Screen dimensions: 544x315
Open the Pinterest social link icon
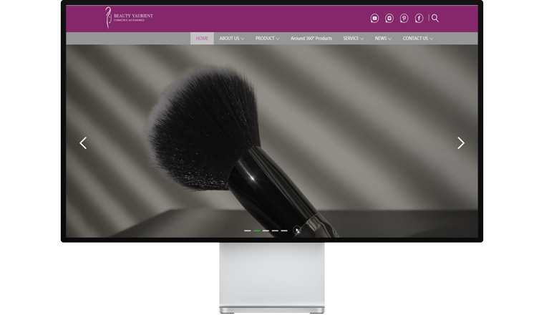[x=404, y=19]
